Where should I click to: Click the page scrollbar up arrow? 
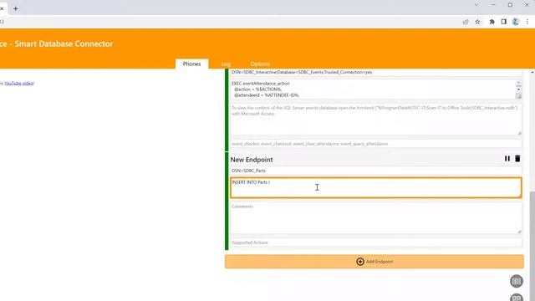click(532, 72)
